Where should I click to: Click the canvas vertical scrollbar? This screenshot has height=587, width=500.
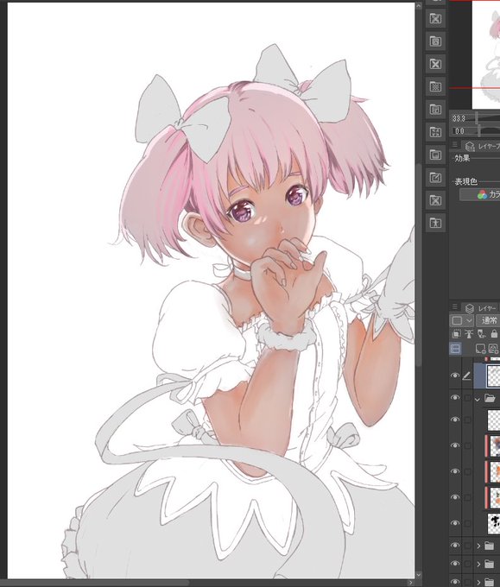pyautogui.click(x=419, y=265)
